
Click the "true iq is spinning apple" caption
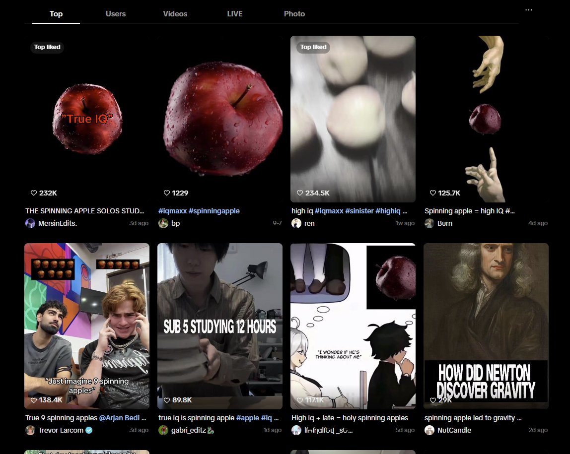196,418
